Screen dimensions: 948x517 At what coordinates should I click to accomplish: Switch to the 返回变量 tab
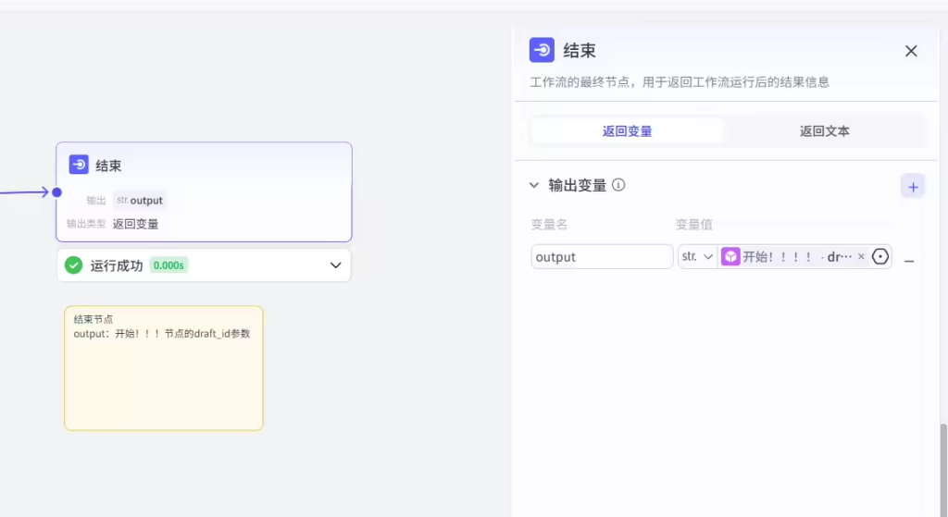(x=627, y=131)
